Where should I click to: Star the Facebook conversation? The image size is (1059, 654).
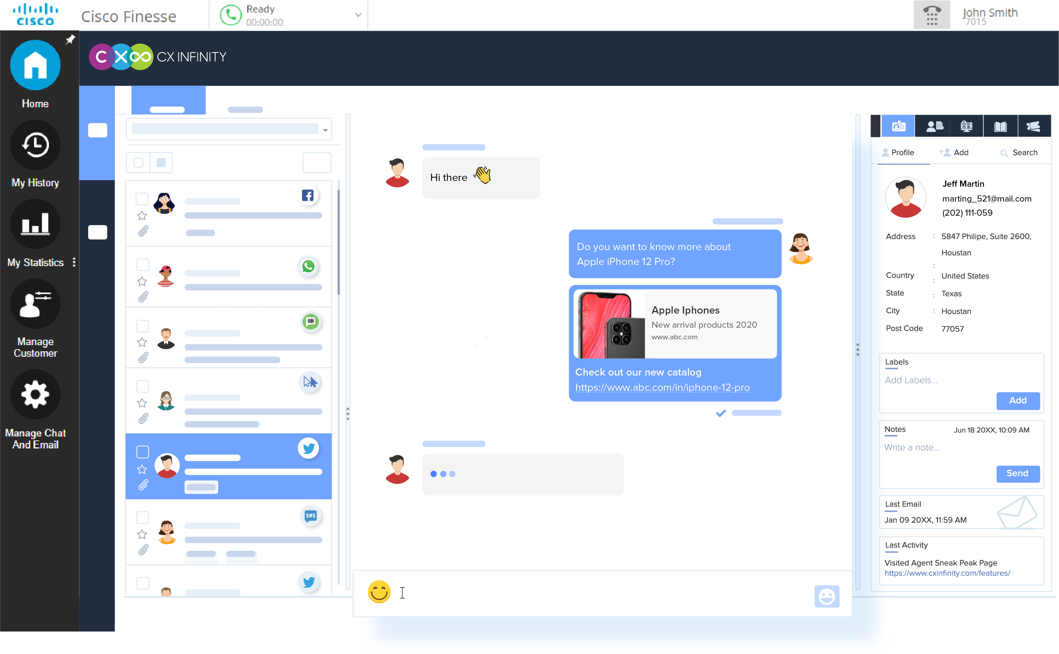(142, 215)
